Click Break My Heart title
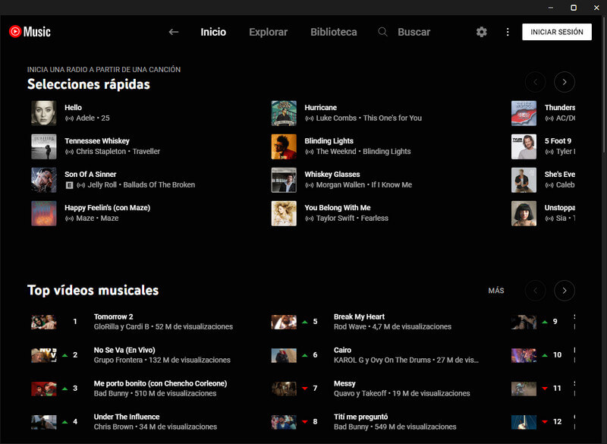607x444 pixels. (359, 316)
